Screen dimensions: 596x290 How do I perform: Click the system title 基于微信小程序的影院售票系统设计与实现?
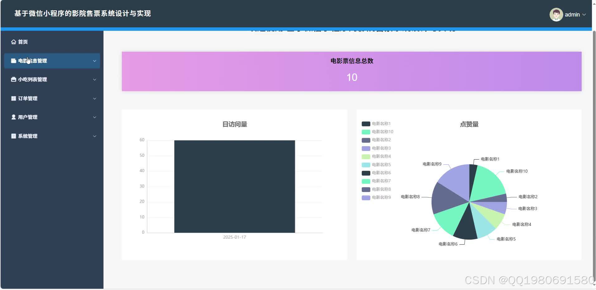(x=82, y=14)
